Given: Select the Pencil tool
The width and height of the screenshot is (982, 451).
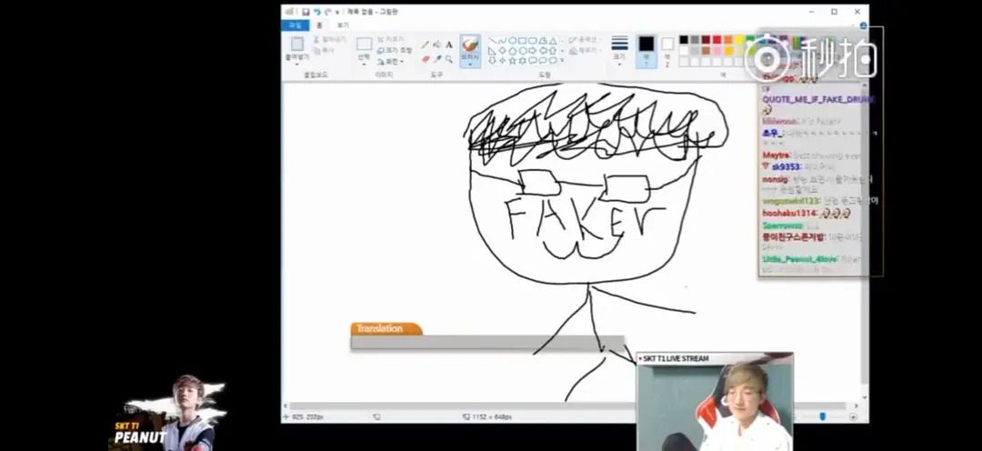Looking at the screenshot, I should point(426,45).
